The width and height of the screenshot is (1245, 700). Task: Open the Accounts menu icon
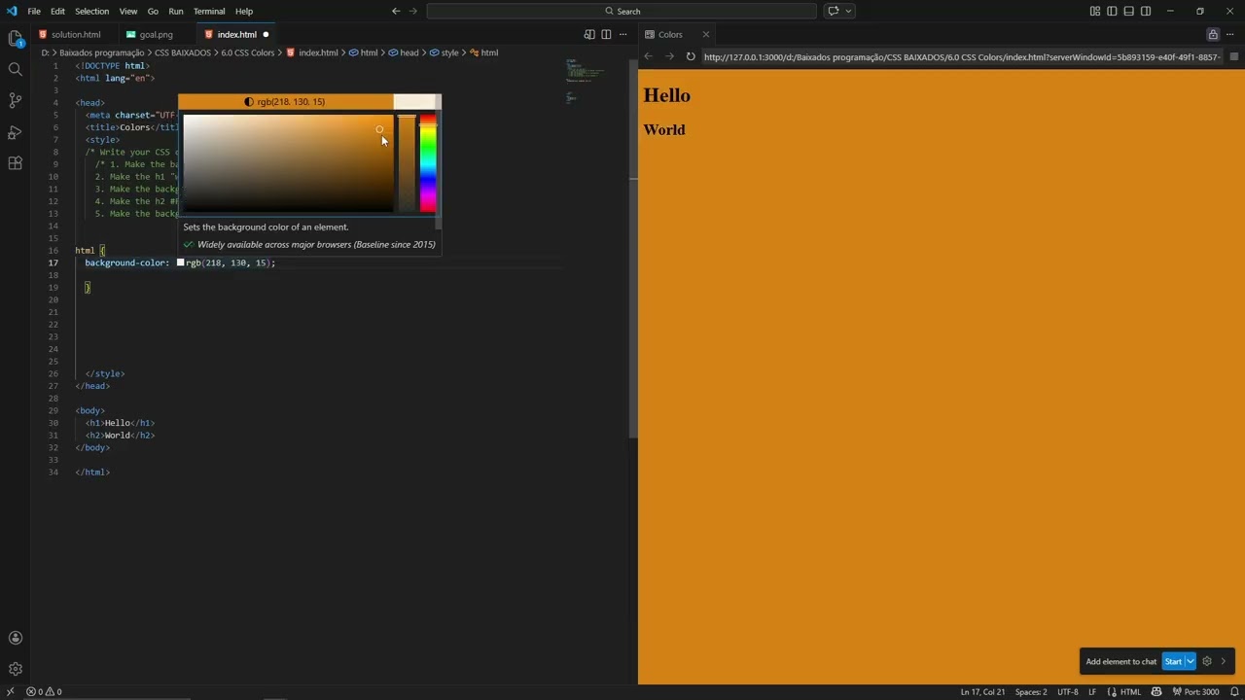16,638
